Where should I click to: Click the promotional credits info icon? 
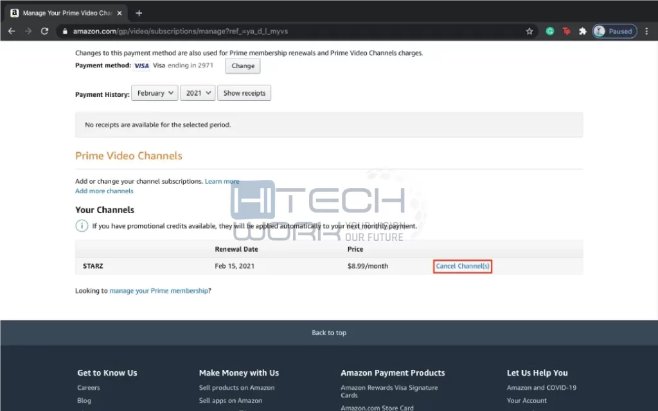(x=82, y=225)
